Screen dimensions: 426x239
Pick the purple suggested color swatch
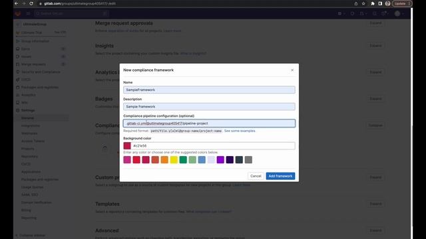(x=220, y=160)
